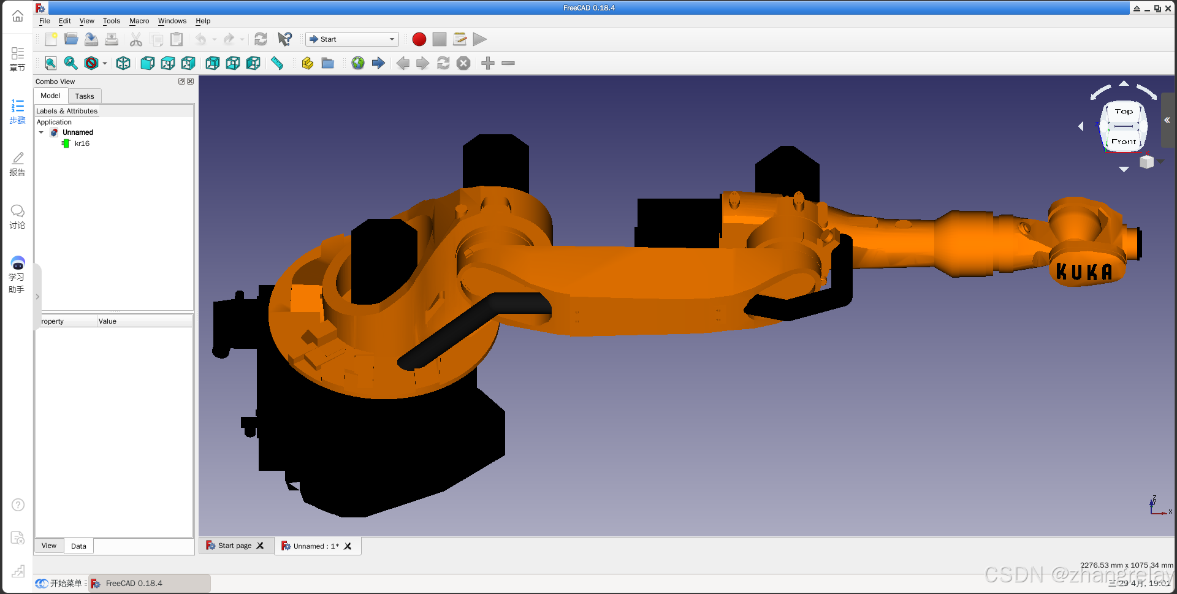1177x594 pixels.
Task: Fit all content on screen
Action: click(x=51, y=63)
